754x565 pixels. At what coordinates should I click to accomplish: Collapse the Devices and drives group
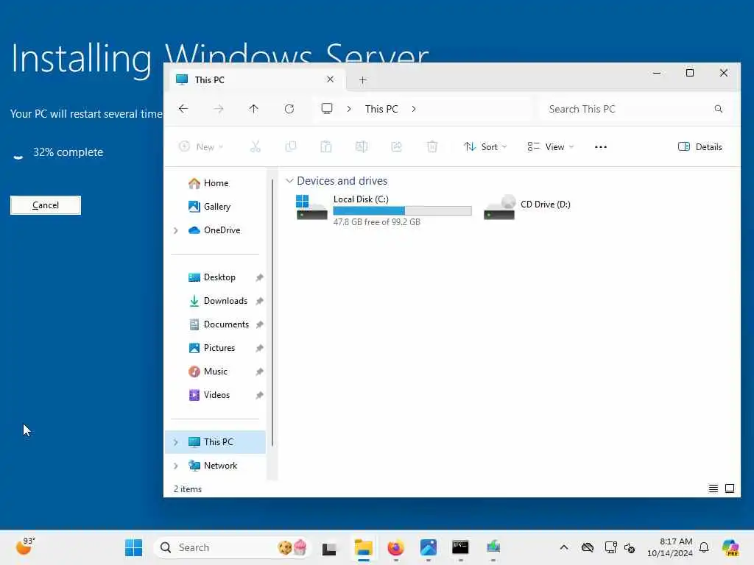click(x=289, y=181)
